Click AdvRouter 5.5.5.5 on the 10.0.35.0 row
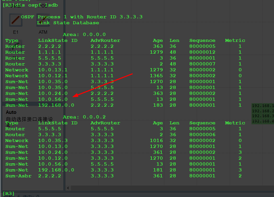This screenshot has height=197, width=274. [102, 87]
